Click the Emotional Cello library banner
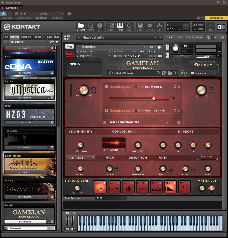Image resolution: width=228 pixels, height=238 pixels. click(x=30, y=164)
